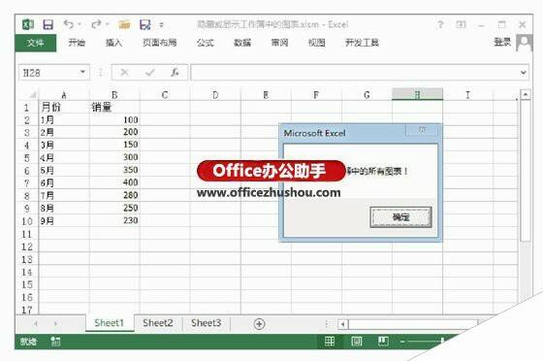Viewport: 543px width, 361px height.
Task: Click the Save As icon in quick access toolbar
Action: point(144,24)
